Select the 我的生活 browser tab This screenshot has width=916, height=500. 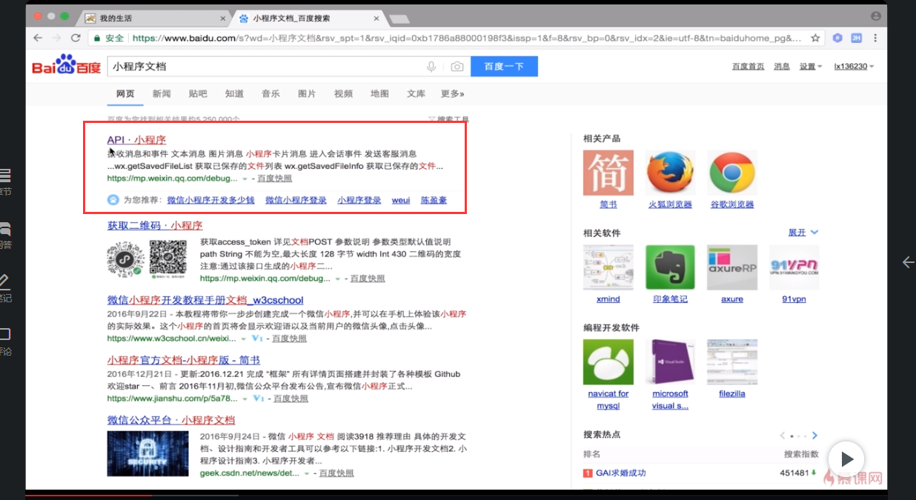click(x=154, y=17)
